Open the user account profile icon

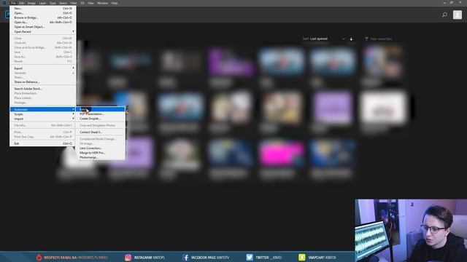click(x=458, y=15)
